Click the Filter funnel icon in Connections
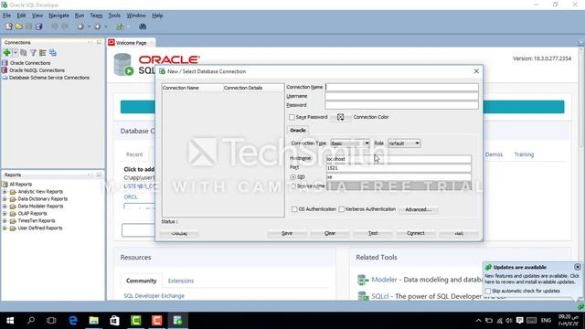This screenshot has width=585, height=329. click(33, 53)
